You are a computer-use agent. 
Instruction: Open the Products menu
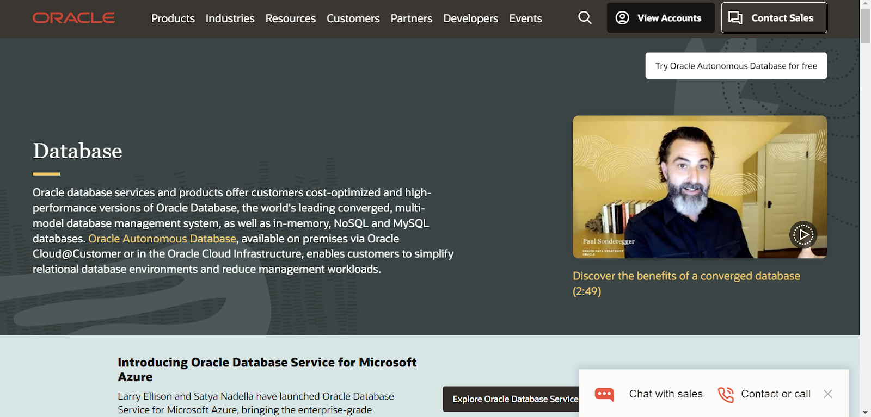(x=173, y=18)
